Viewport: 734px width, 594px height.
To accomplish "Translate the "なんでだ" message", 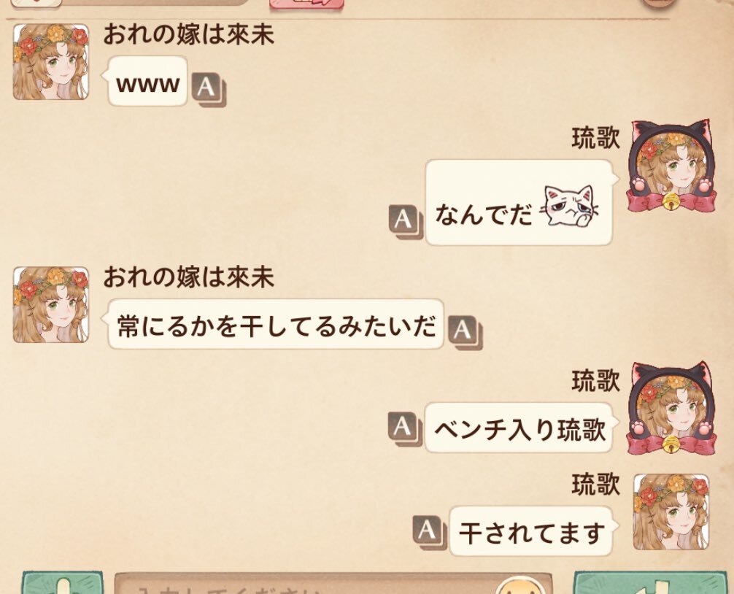I will coord(406,222).
